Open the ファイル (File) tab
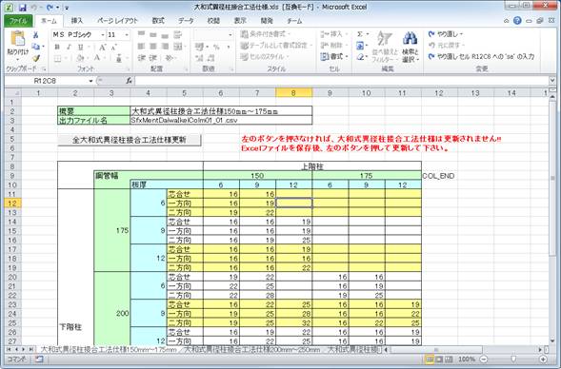 click(18, 21)
